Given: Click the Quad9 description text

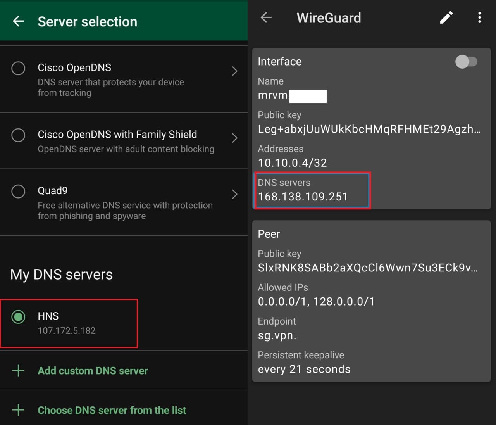Looking at the screenshot, I should [x=125, y=211].
